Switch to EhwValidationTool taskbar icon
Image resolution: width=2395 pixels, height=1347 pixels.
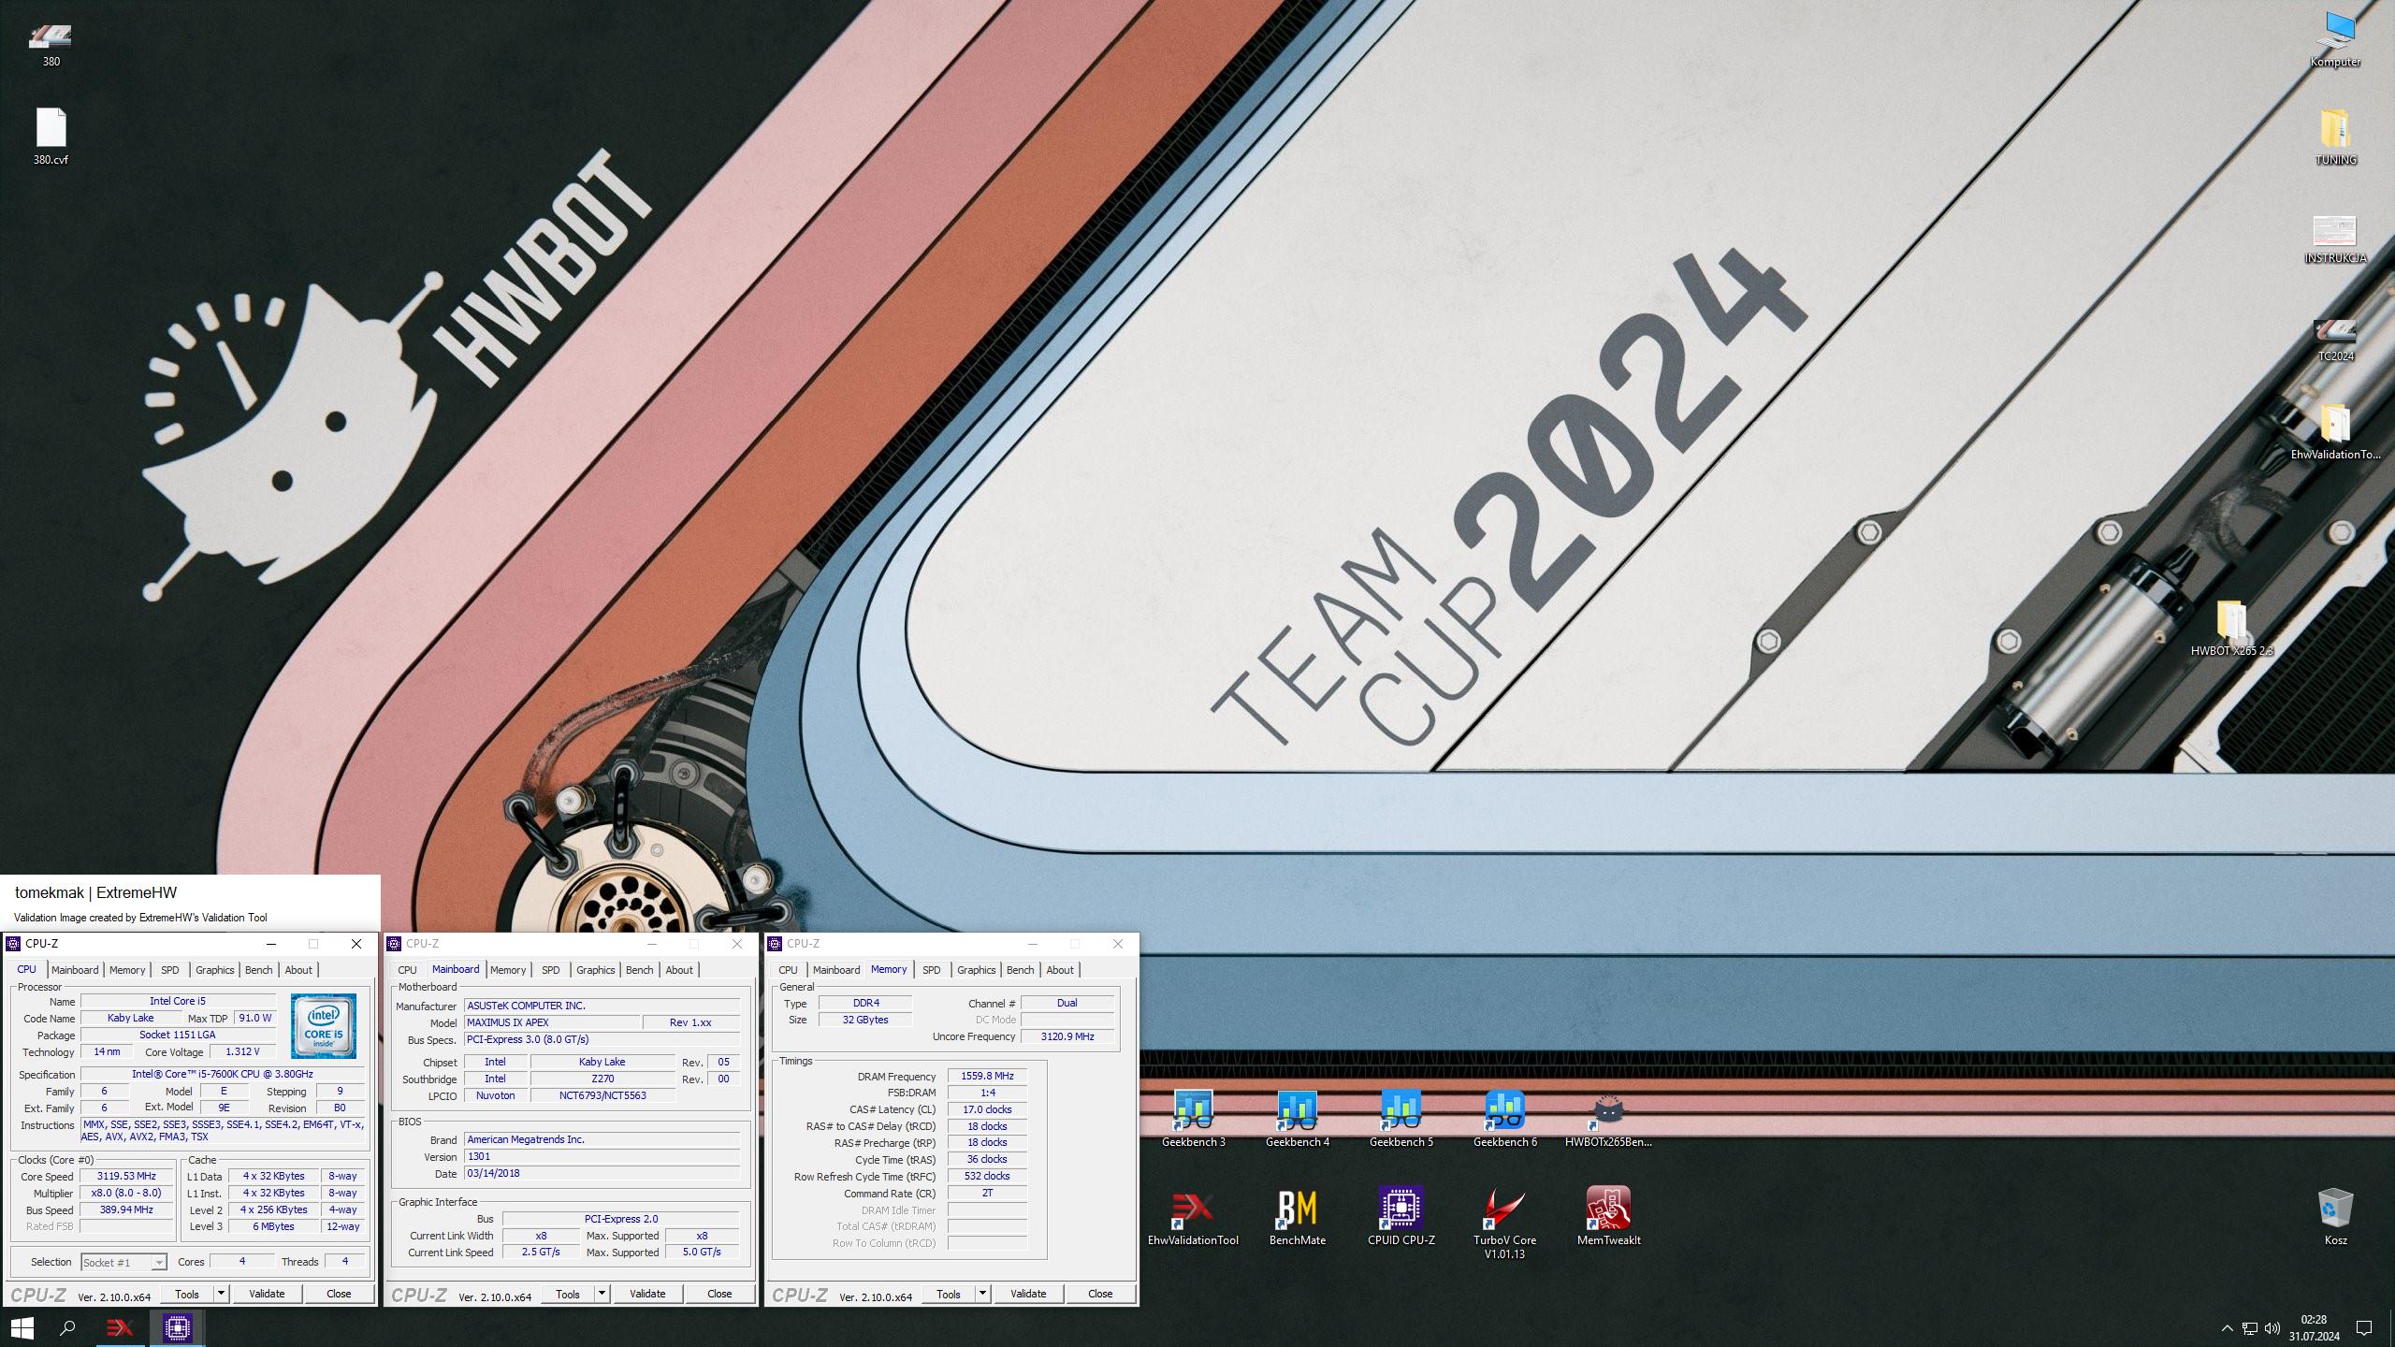click(120, 1327)
